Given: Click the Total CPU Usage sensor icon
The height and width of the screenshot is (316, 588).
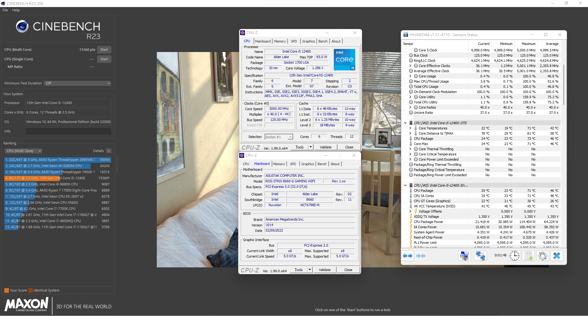Looking at the screenshot, I should tap(411, 87).
